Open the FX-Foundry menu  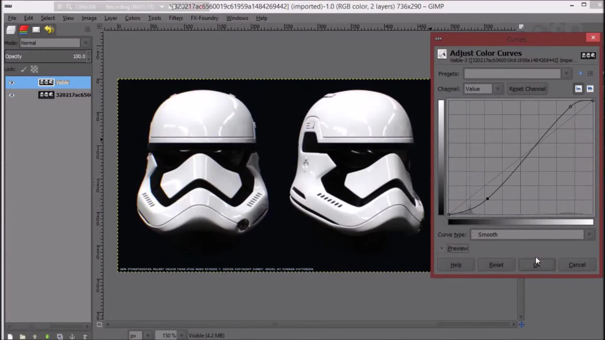click(x=205, y=18)
